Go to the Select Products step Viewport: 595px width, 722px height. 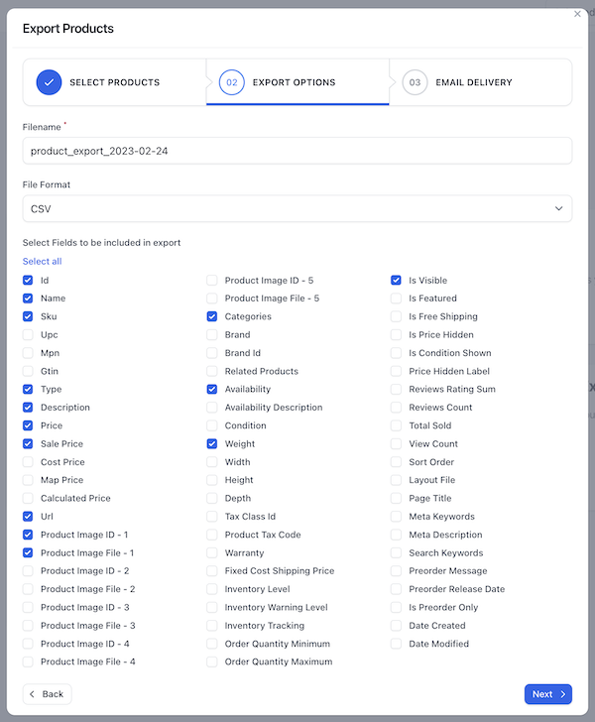pos(115,82)
